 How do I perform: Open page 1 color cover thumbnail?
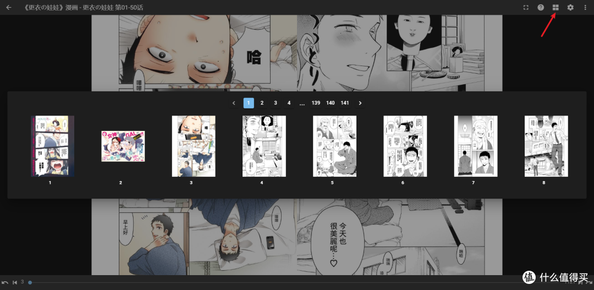coord(52,146)
